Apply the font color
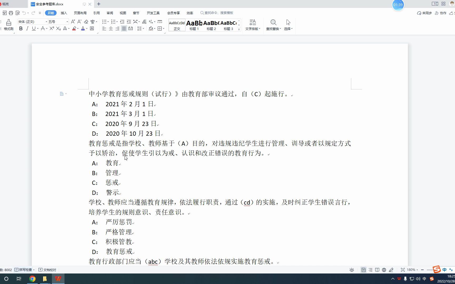Screen dimensions: 455x284 click(83, 29)
